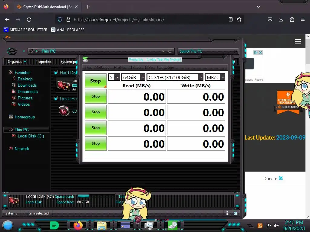
Task: Toggle reader view in the address bar
Action: click(230, 19)
